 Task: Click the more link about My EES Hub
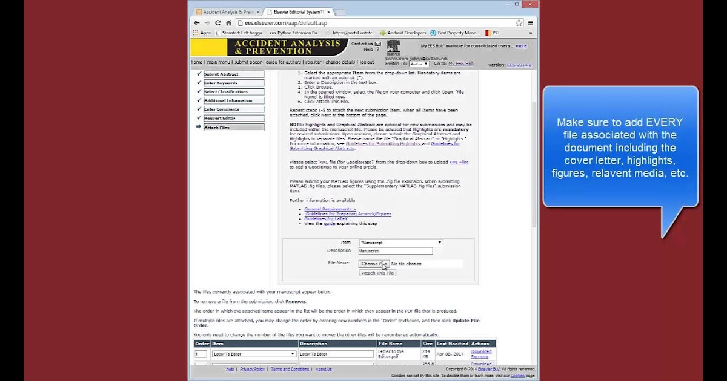(x=521, y=46)
